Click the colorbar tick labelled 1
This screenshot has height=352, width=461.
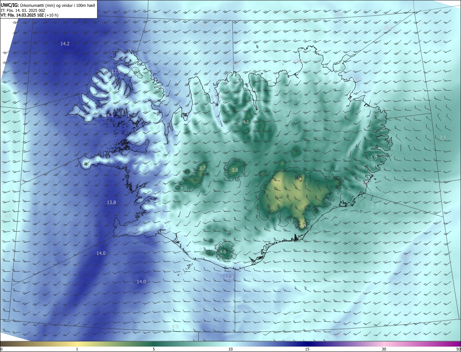[77, 349]
